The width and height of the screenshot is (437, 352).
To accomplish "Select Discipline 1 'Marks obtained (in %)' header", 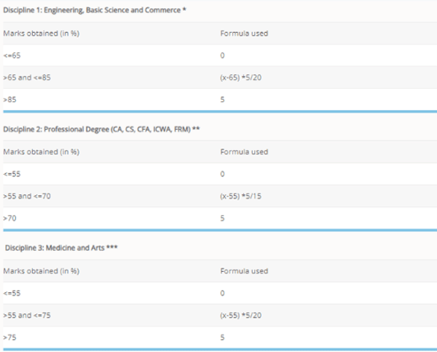I will (x=34, y=34).
